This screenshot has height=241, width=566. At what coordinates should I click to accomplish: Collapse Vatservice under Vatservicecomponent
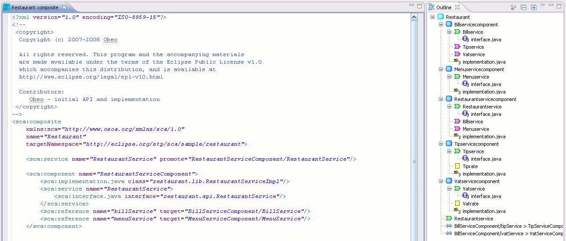pos(449,189)
